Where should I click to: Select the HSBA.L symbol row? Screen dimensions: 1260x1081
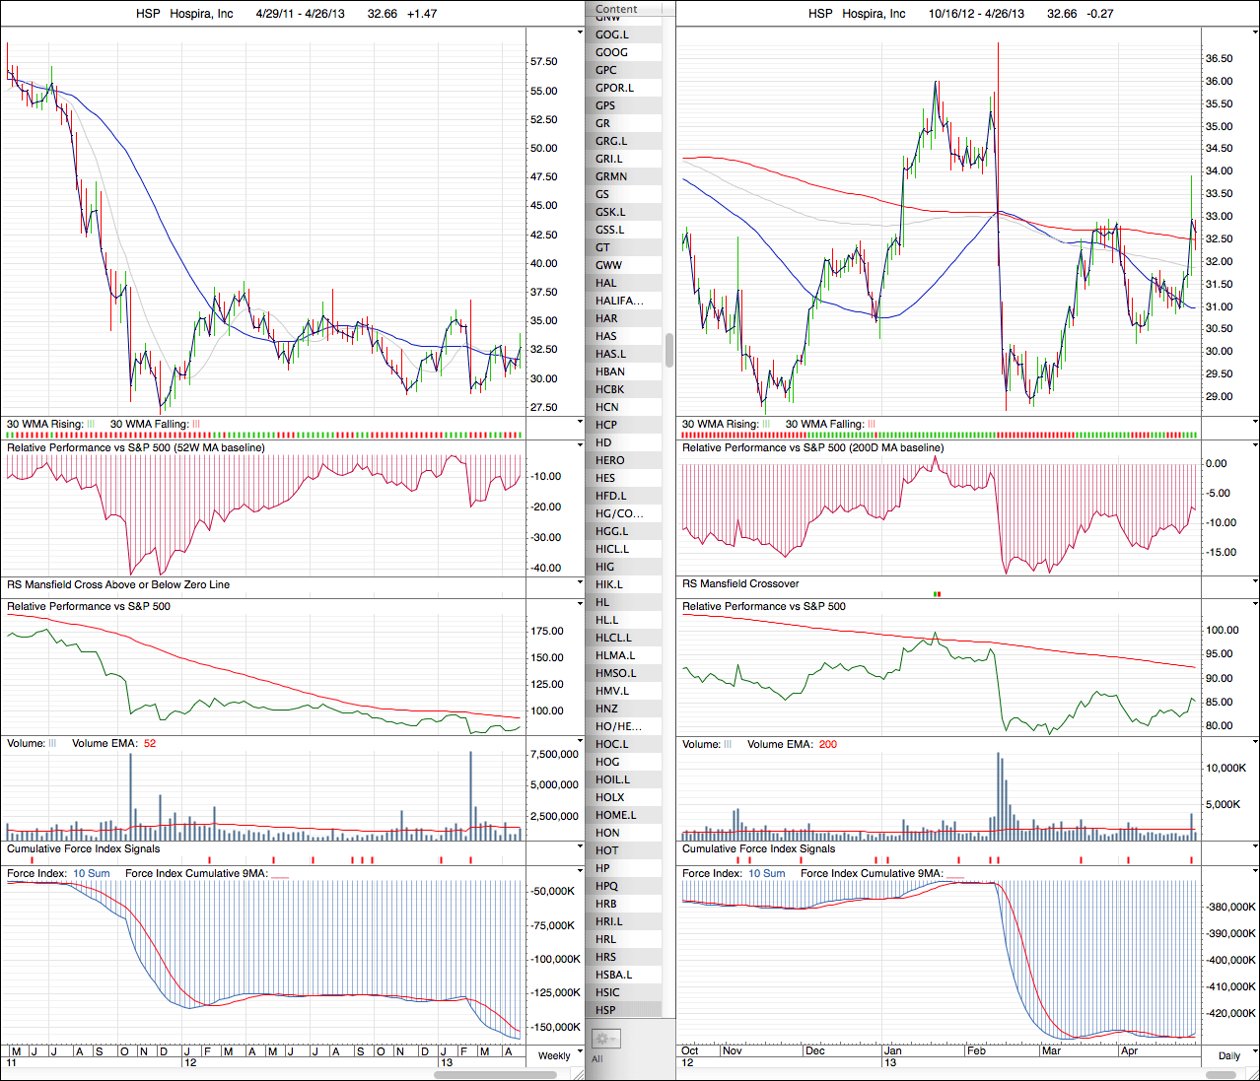[x=613, y=975]
